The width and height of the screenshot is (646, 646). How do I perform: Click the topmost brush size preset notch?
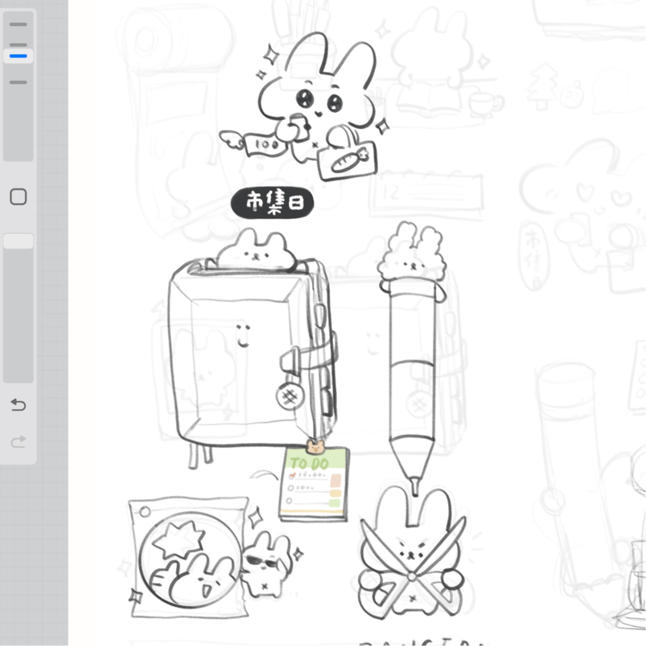tap(18, 24)
